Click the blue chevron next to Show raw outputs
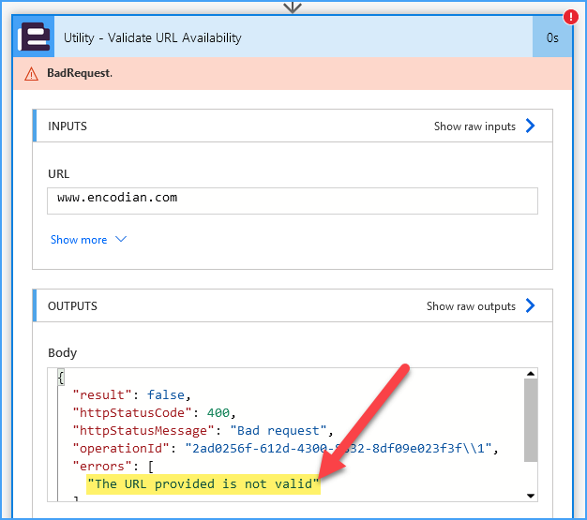Screen dimensions: 587x520 tap(530, 305)
